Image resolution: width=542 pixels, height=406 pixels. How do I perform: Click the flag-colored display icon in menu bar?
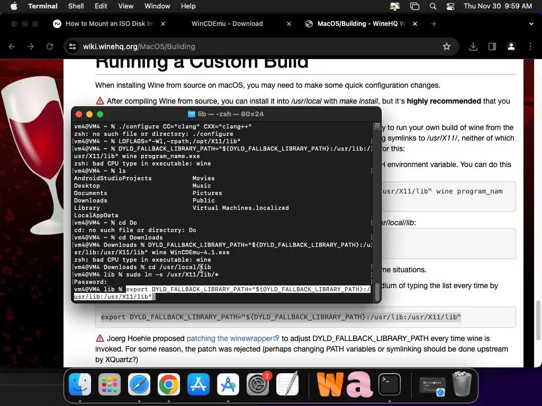[x=395, y=6]
